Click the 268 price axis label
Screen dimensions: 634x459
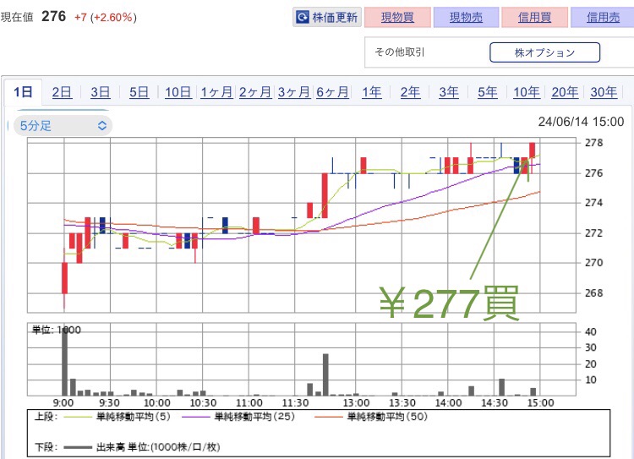[593, 292]
